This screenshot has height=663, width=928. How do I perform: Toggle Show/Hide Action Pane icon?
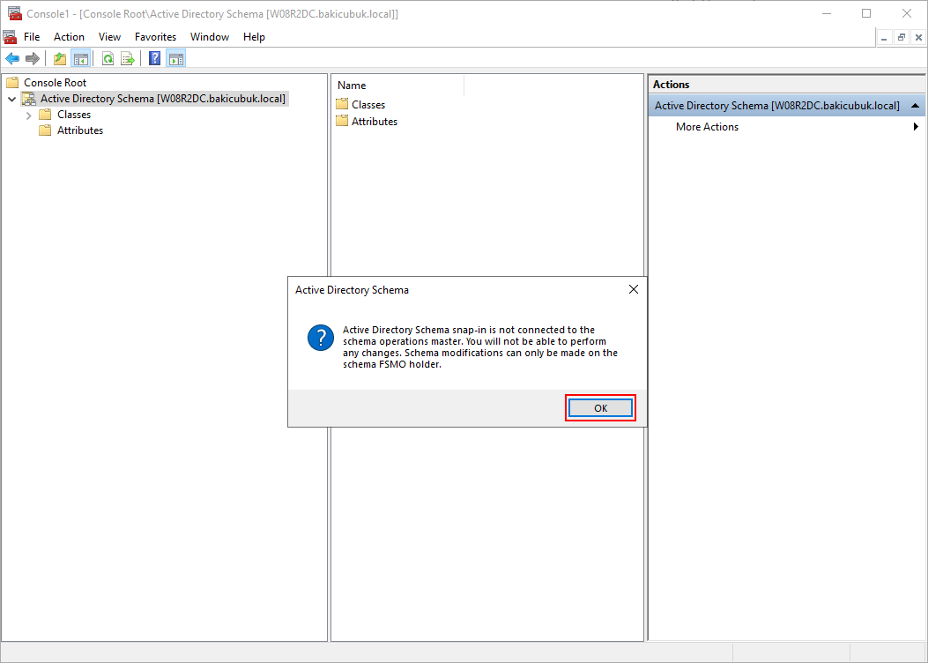[x=175, y=58]
